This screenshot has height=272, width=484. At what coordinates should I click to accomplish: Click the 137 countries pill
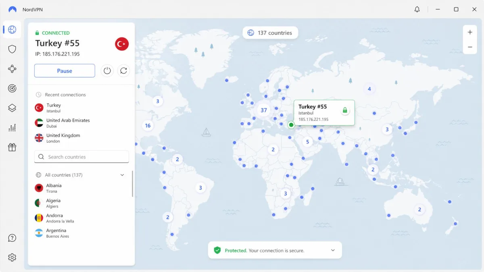pos(270,33)
